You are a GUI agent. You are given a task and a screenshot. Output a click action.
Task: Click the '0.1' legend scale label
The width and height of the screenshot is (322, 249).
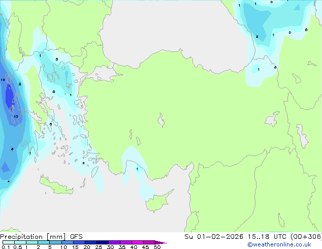(x=6, y=247)
